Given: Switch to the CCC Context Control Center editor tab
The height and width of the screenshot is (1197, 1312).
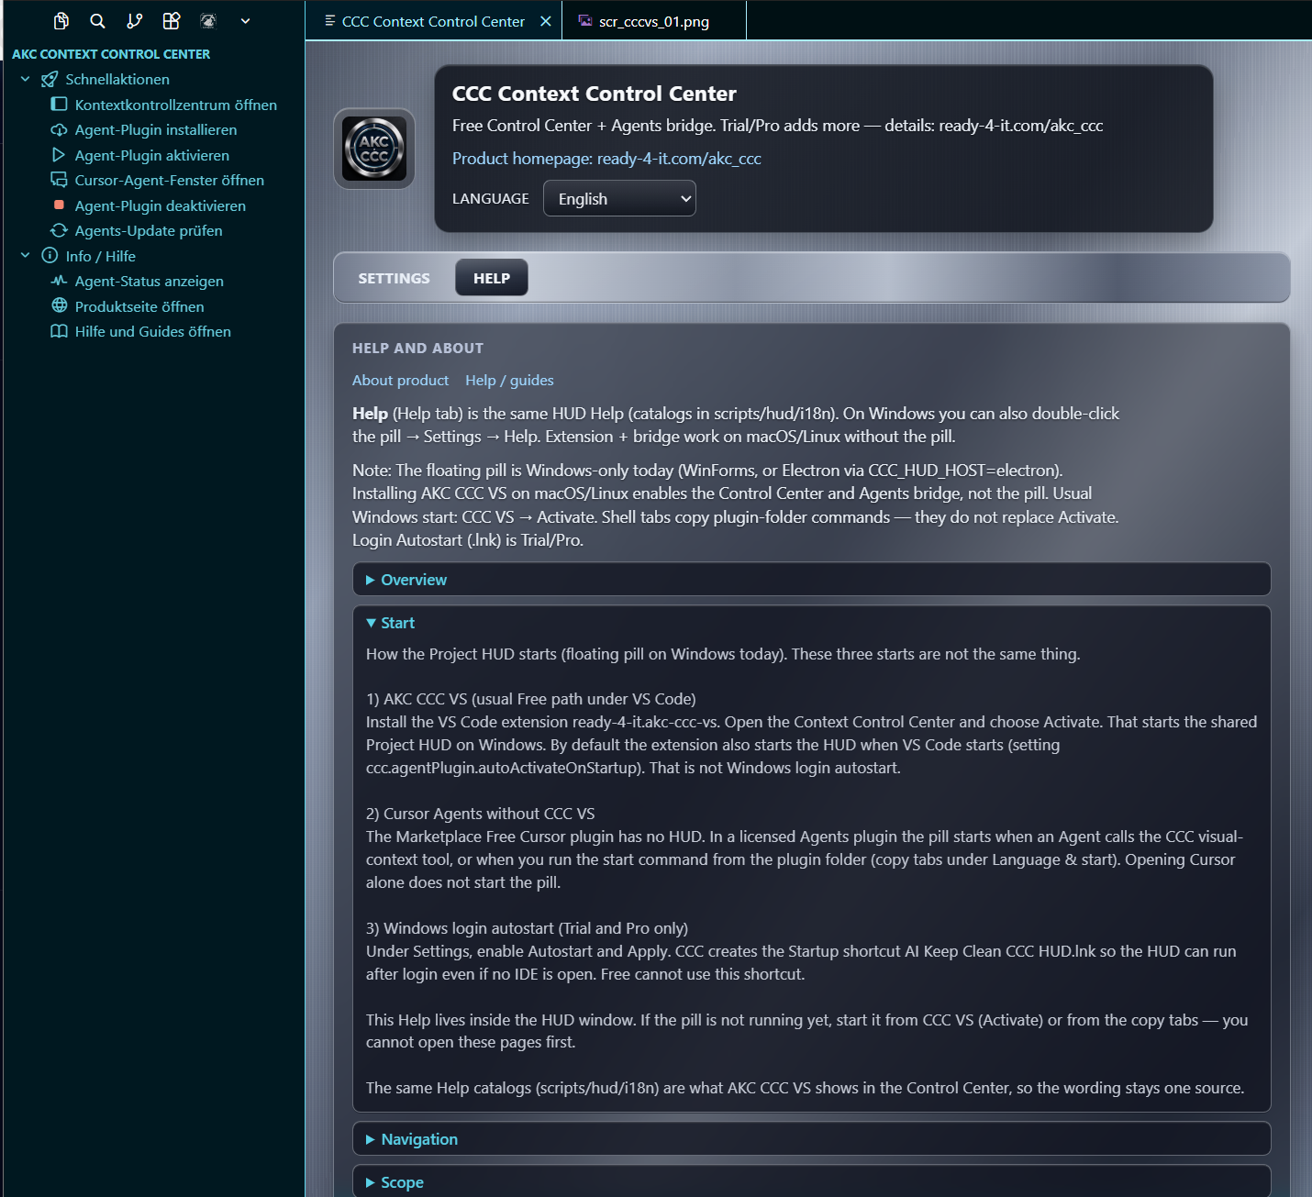Looking at the screenshot, I should 433,21.
